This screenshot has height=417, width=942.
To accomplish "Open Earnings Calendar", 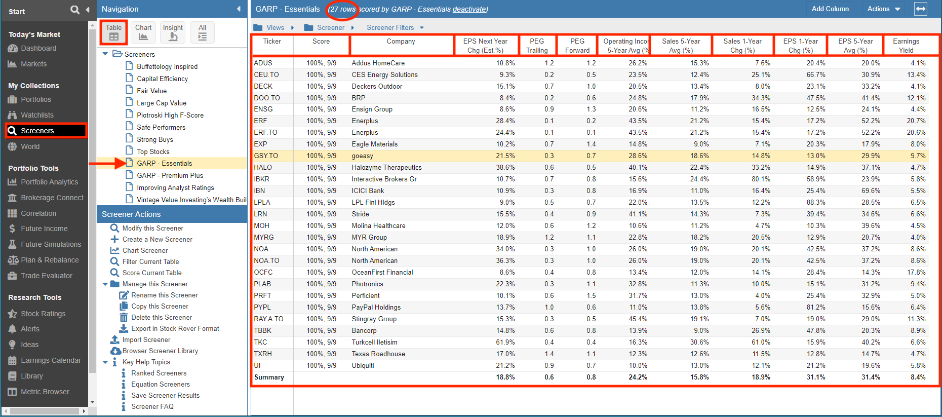I will [x=45, y=360].
